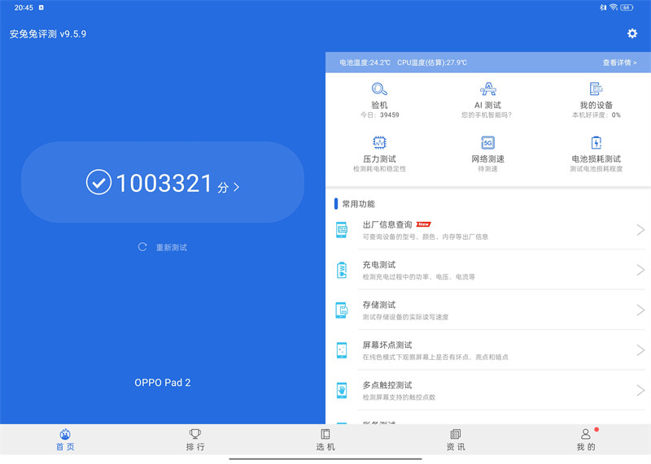Tap the bottom navigation gesture bar
The image size is (651, 464).
pos(325,459)
